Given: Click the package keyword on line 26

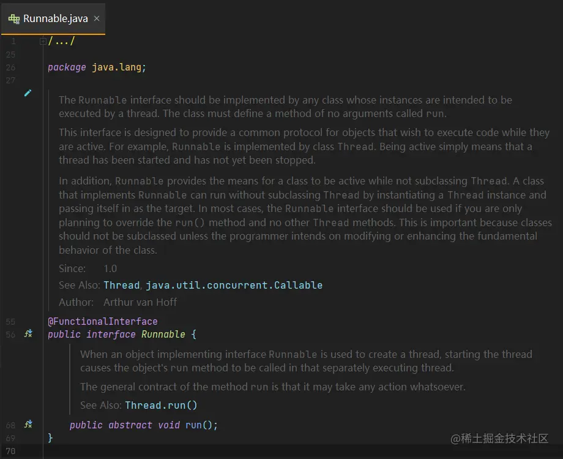Looking at the screenshot, I should coord(67,67).
